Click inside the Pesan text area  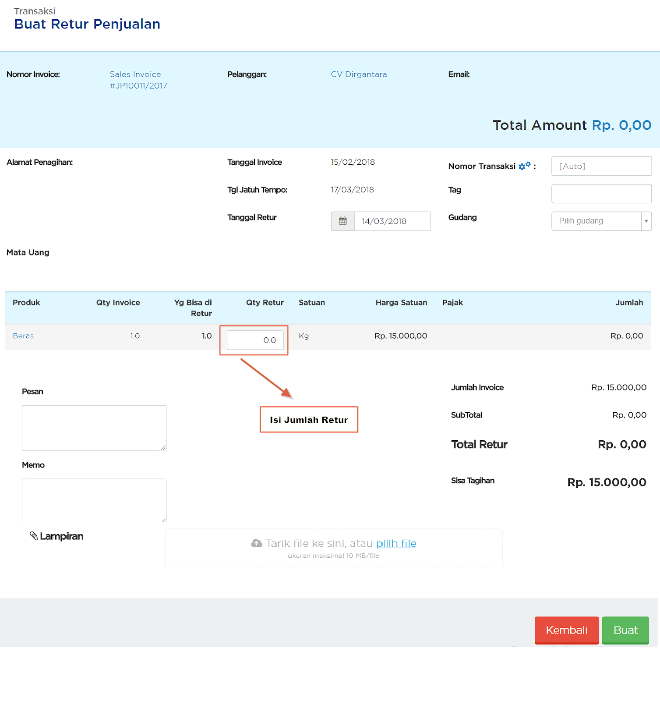click(x=94, y=428)
